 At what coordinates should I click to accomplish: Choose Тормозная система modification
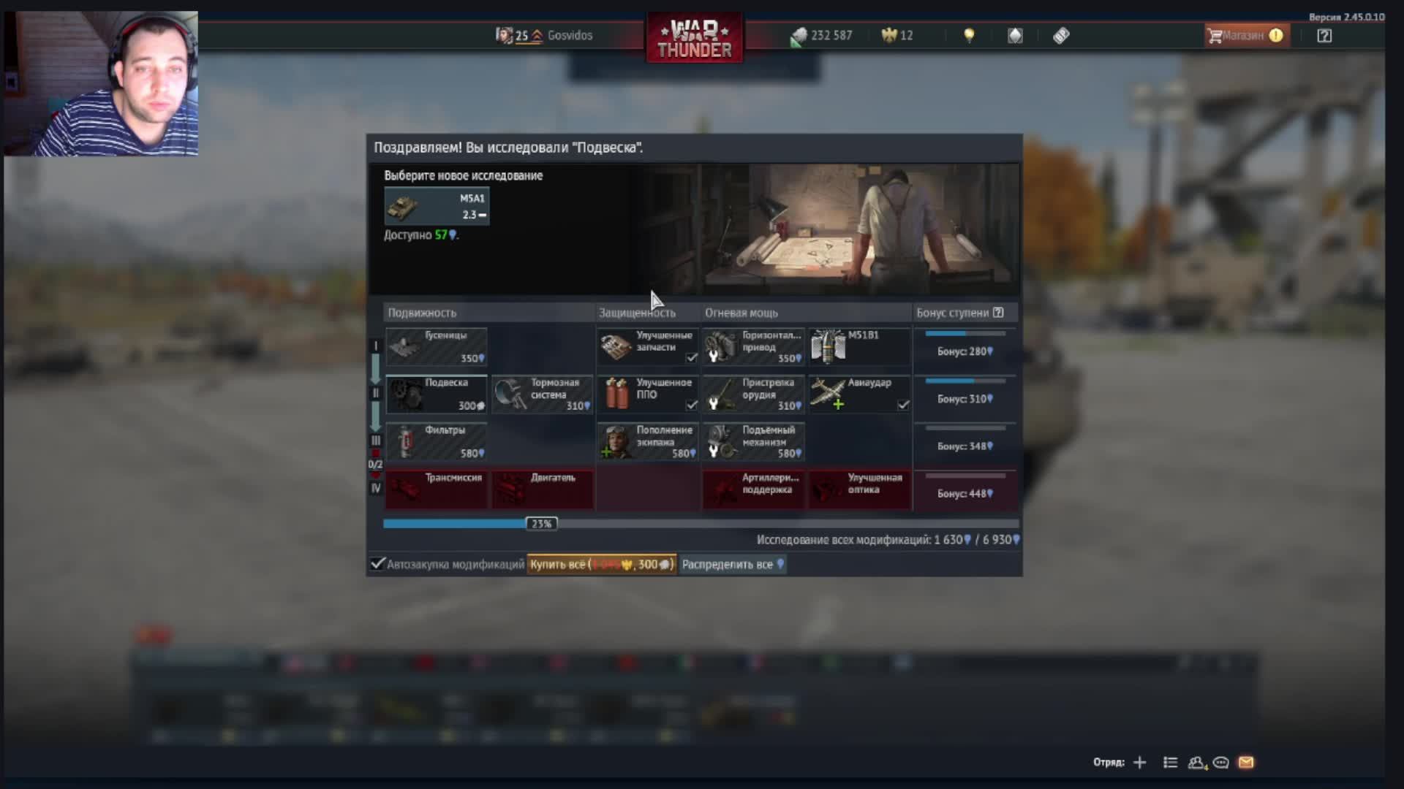click(542, 394)
